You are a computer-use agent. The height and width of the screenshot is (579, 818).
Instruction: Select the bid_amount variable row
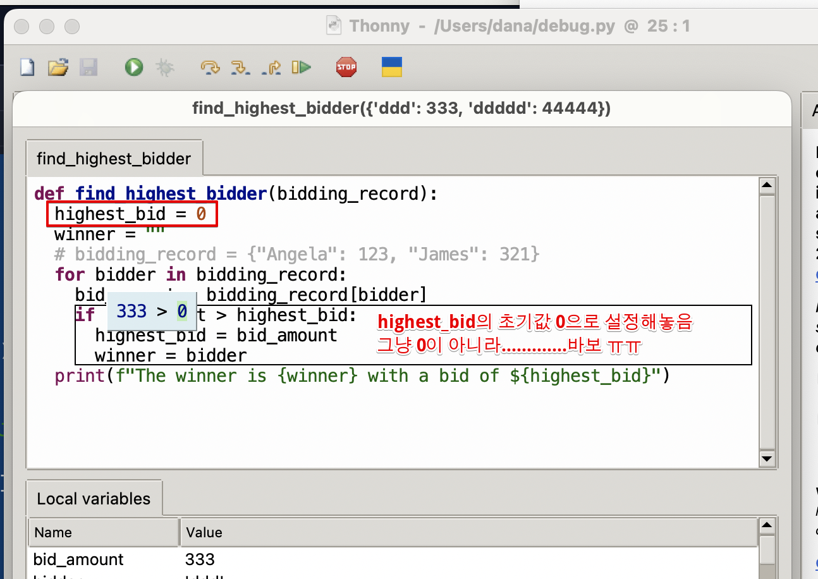pos(393,559)
